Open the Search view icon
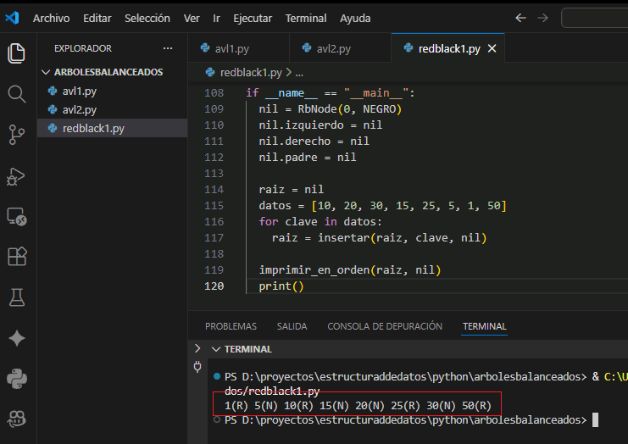 [x=17, y=93]
